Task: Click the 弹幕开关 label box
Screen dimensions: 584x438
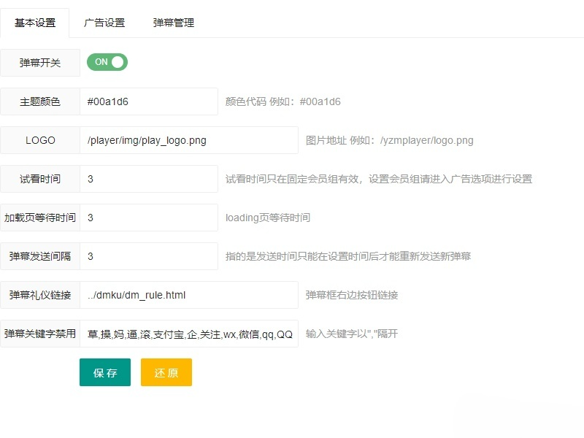Action: pyautogui.click(x=40, y=63)
